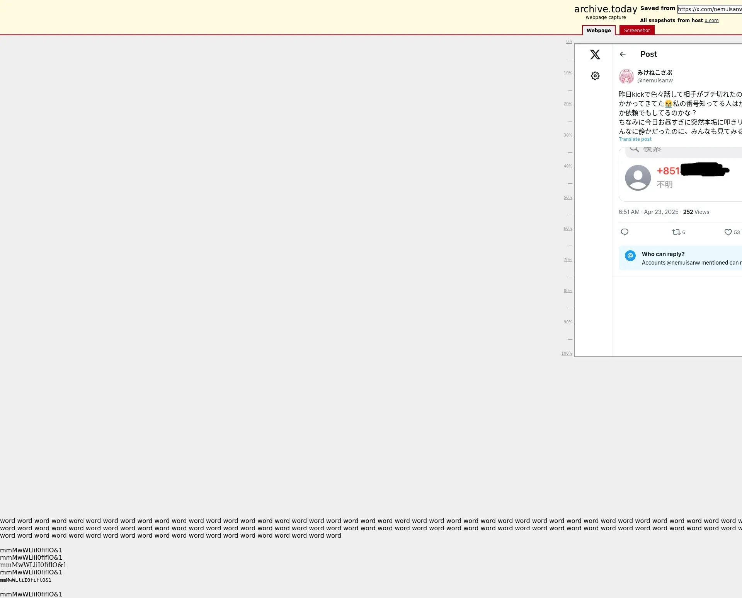Jump to 50% scroll marker
742x598 pixels.
click(568, 198)
